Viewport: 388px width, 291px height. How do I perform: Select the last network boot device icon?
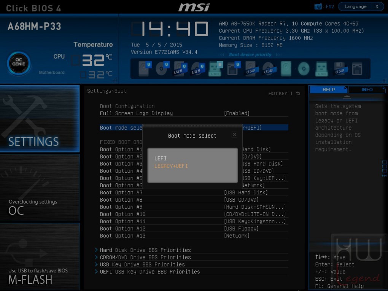tap(357, 69)
